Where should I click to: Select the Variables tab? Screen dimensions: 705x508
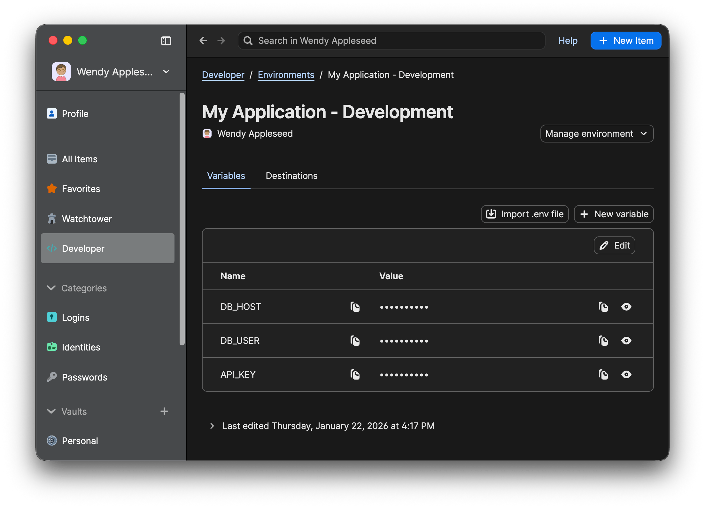[226, 176]
